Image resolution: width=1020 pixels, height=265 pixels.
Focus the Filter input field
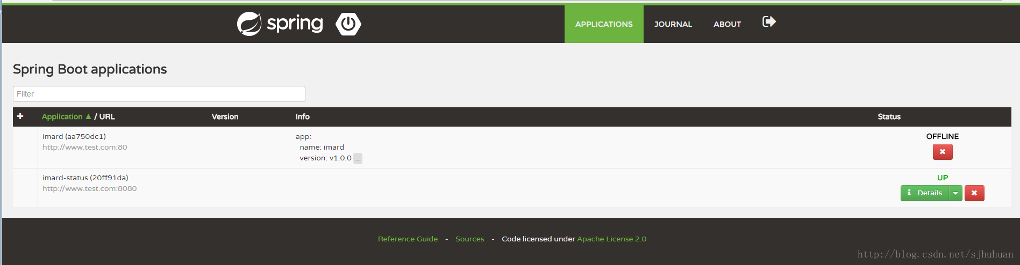(159, 94)
